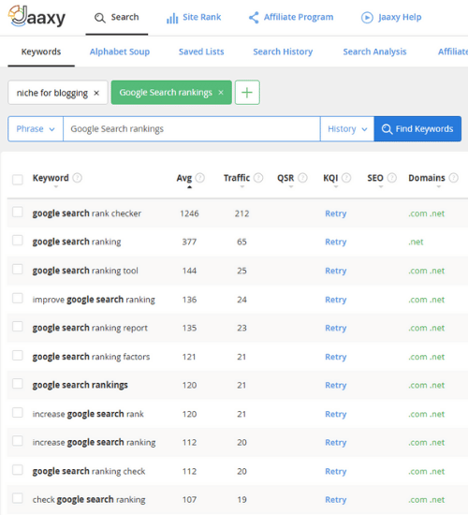The height and width of the screenshot is (515, 468).
Task: Retry KQI for 'check google search ranking'
Action: tap(336, 500)
